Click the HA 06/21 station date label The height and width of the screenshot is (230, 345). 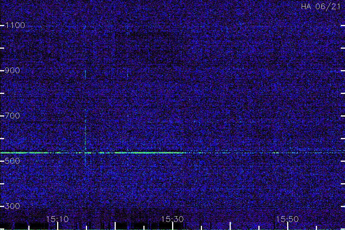click(x=321, y=7)
